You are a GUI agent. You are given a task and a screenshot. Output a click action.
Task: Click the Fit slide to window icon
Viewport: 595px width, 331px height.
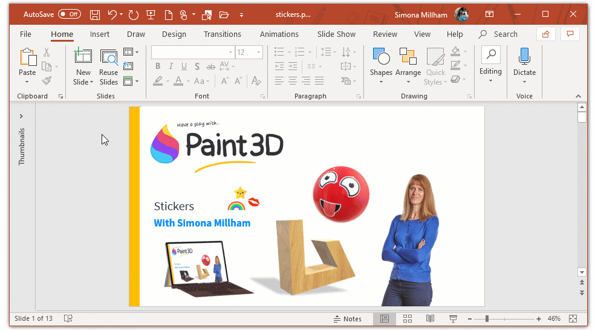point(573,319)
